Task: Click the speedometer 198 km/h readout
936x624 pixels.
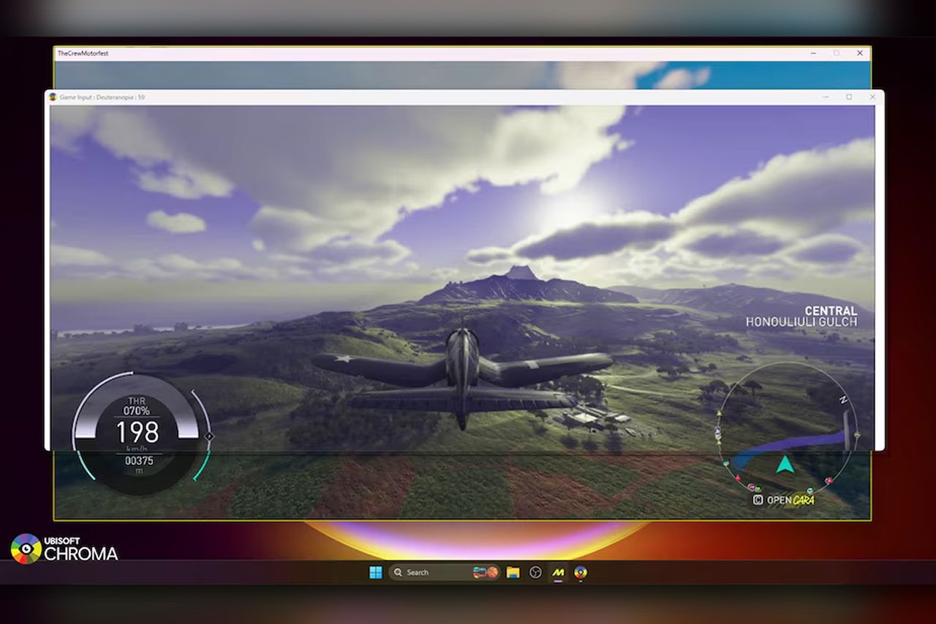Action: [x=137, y=434]
